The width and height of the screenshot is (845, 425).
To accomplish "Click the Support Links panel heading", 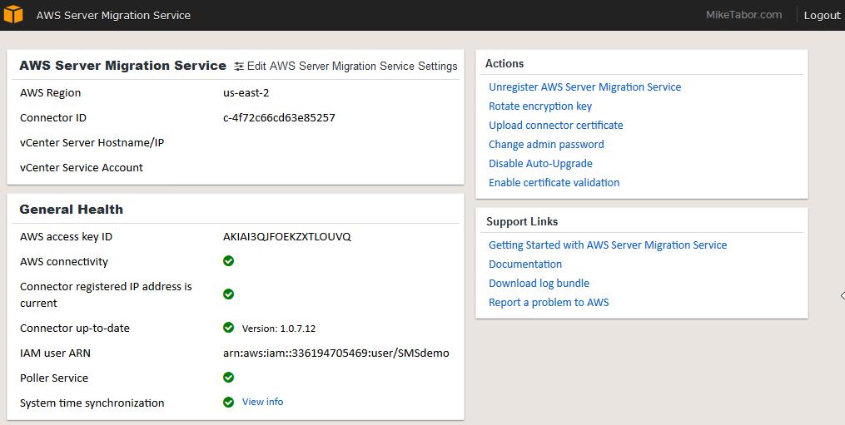I will [522, 221].
